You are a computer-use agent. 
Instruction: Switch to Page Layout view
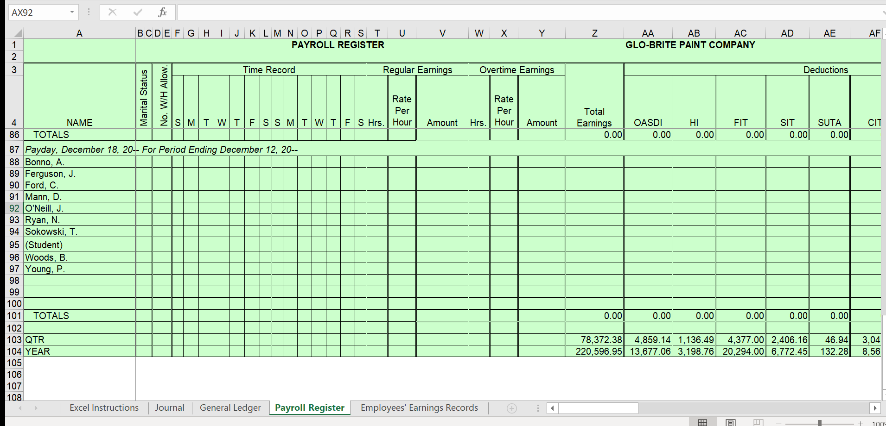tap(731, 422)
